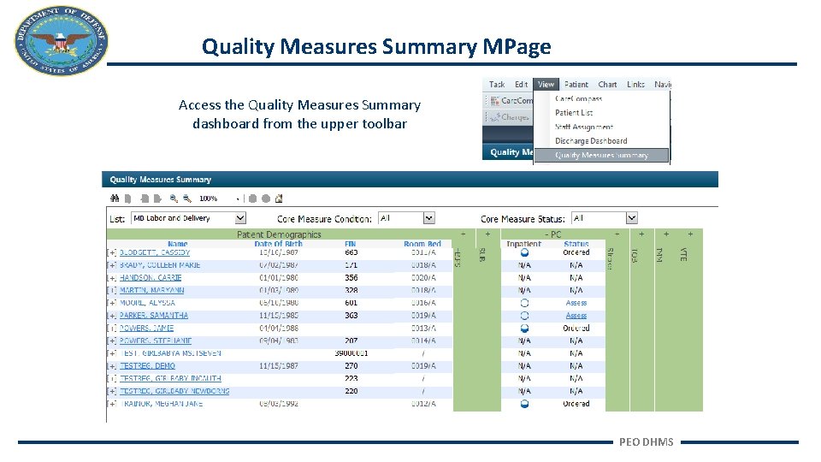Expand the SUB measure column
The height and width of the screenshot is (462, 821).
487,234
